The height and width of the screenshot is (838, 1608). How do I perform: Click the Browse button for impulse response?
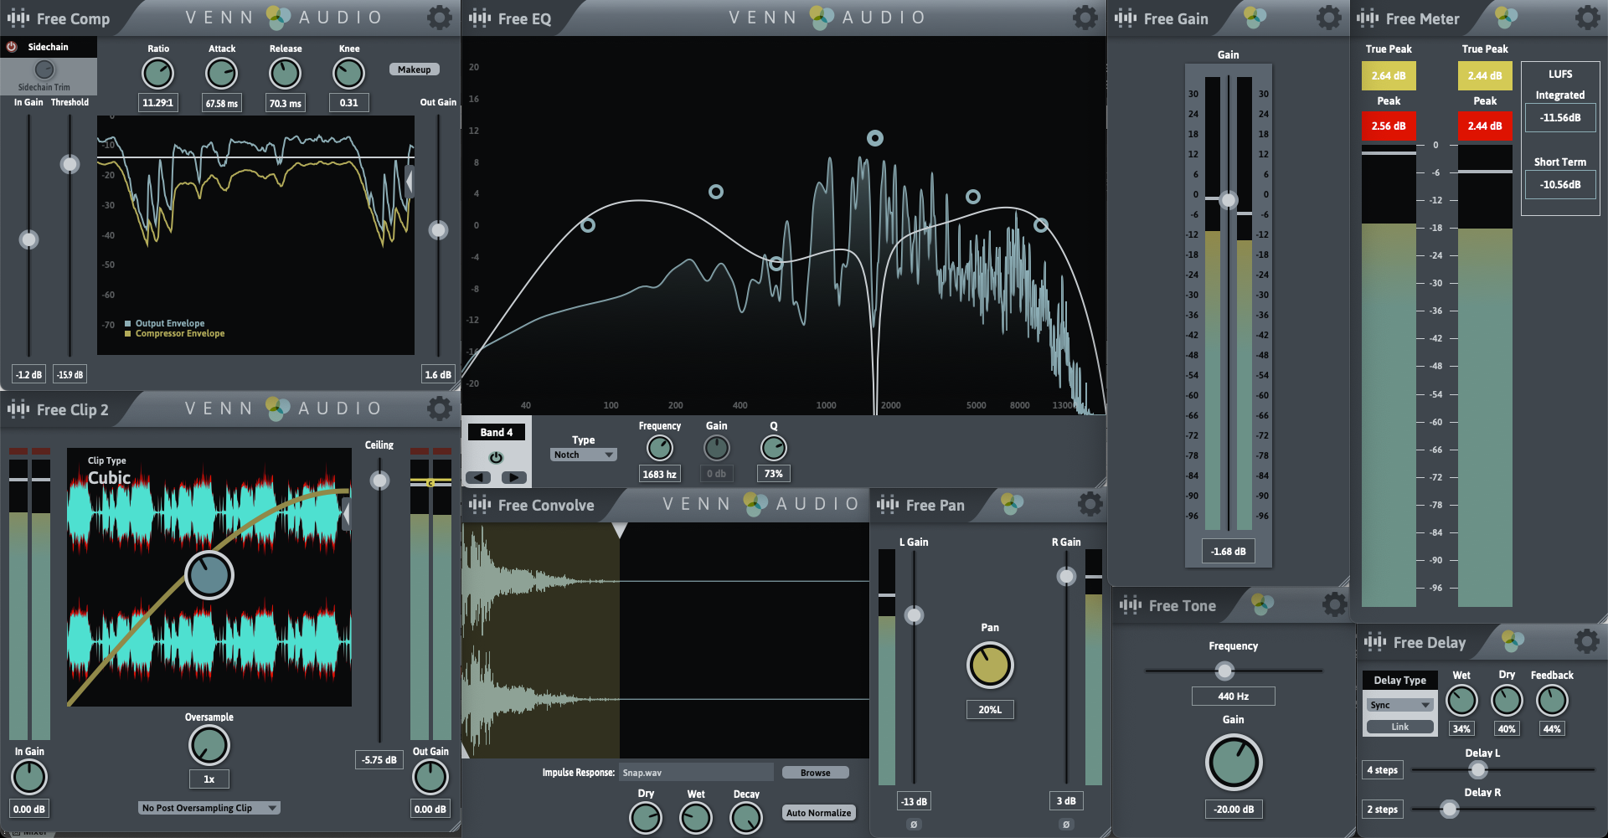point(815,772)
